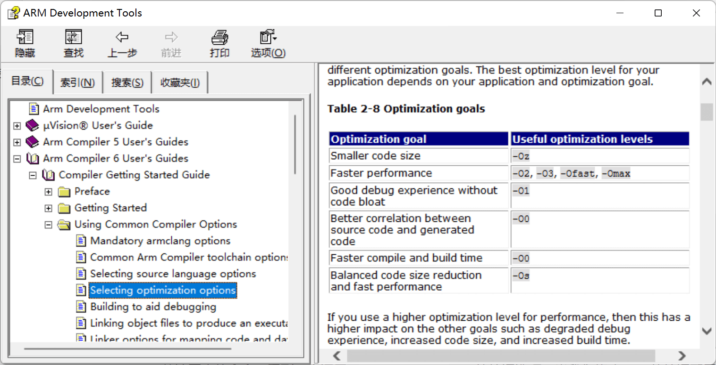Image resolution: width=716 pixels, height=365 pixels.
Task: Expand the Getting Started folder
Action: tap(48, 208)
